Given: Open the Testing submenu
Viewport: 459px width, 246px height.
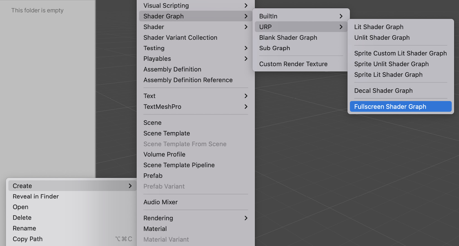Looking at the screenshot, I should (196, 48).
